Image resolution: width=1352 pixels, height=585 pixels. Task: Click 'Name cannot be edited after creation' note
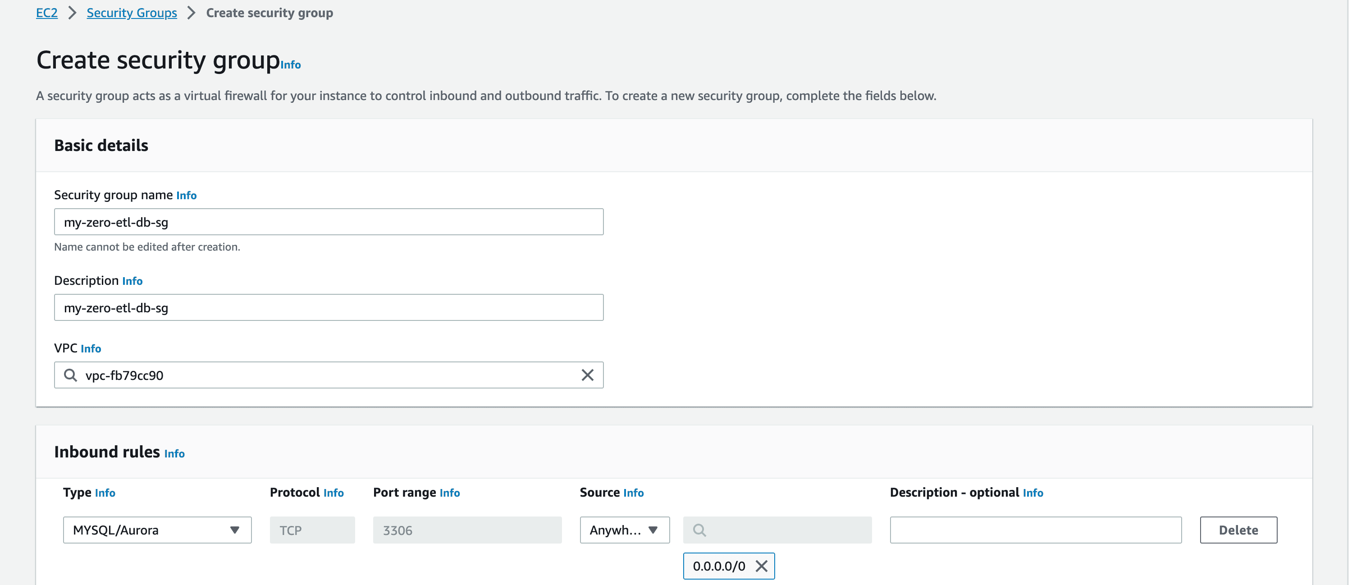[x=147, y=247]
